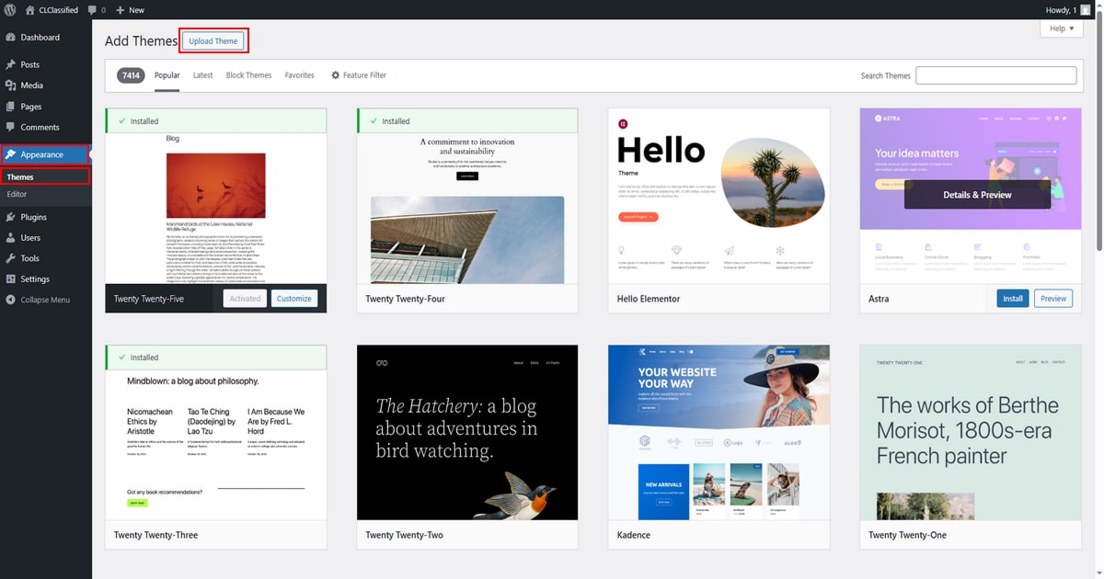The image size is (1104, 579).
Task: Open the Howdy user account menu
Action: [1065, 9]
